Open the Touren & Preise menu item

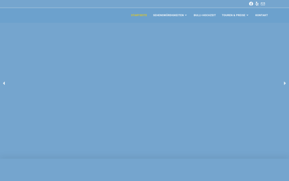pyautogui.click(x=234, y=15)
